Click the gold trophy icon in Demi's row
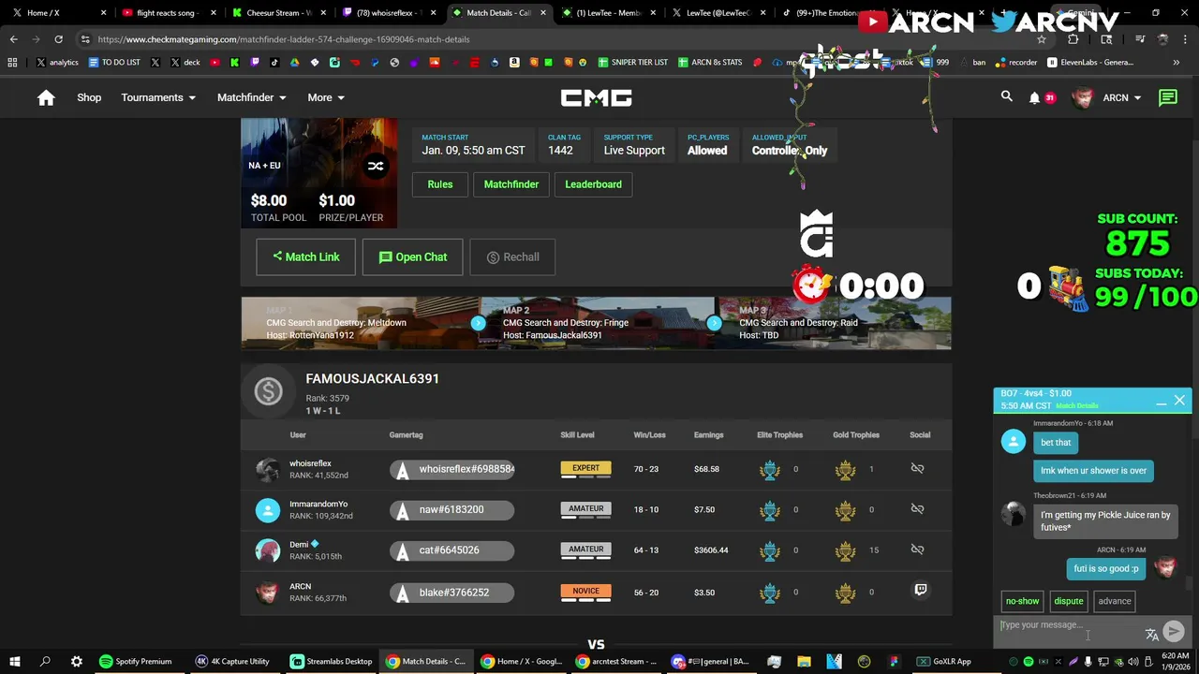The width and height of the screenshot is (1199, 674). point(846,550)
